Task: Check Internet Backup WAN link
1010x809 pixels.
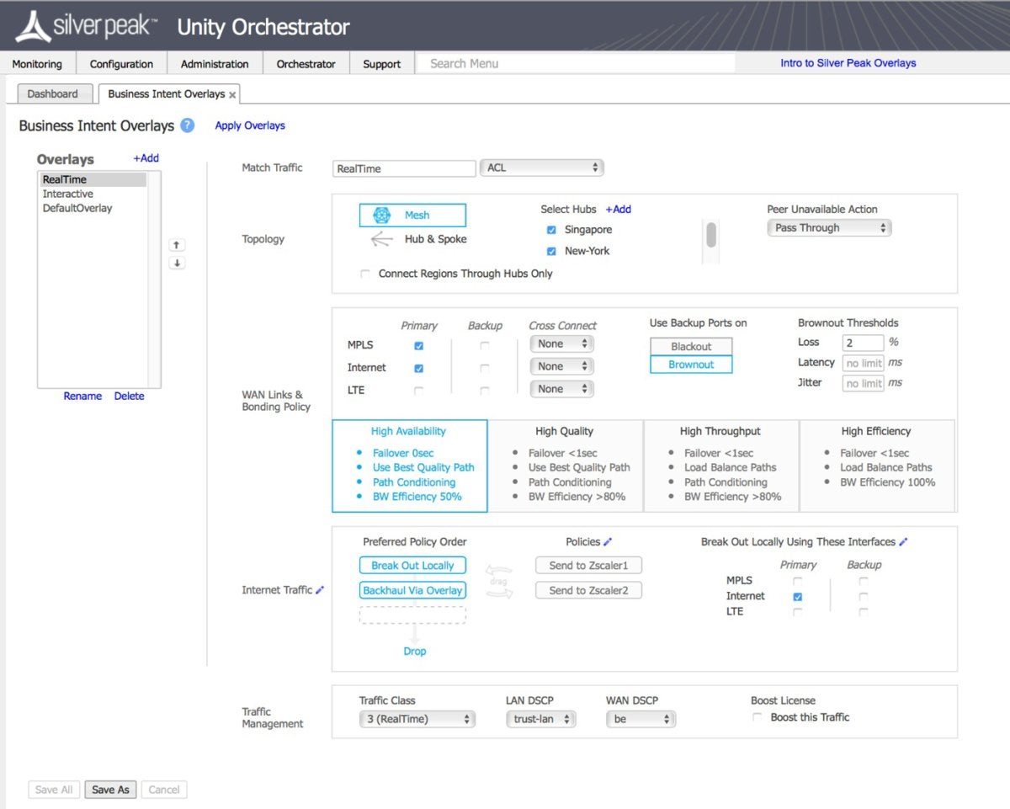Action: point(485,368)
